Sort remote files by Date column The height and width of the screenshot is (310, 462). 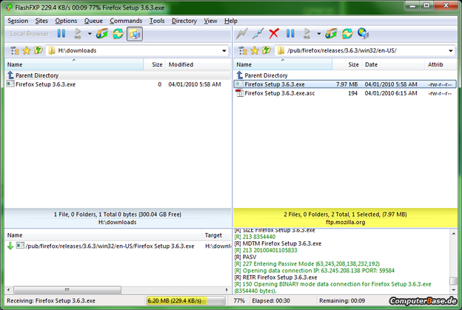pos(393,64)
